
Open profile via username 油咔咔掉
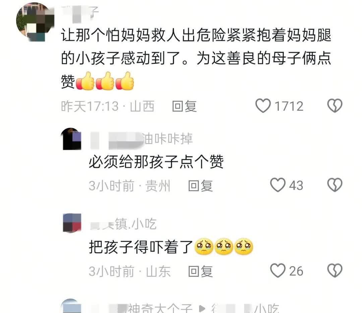[x=141, y=139]
